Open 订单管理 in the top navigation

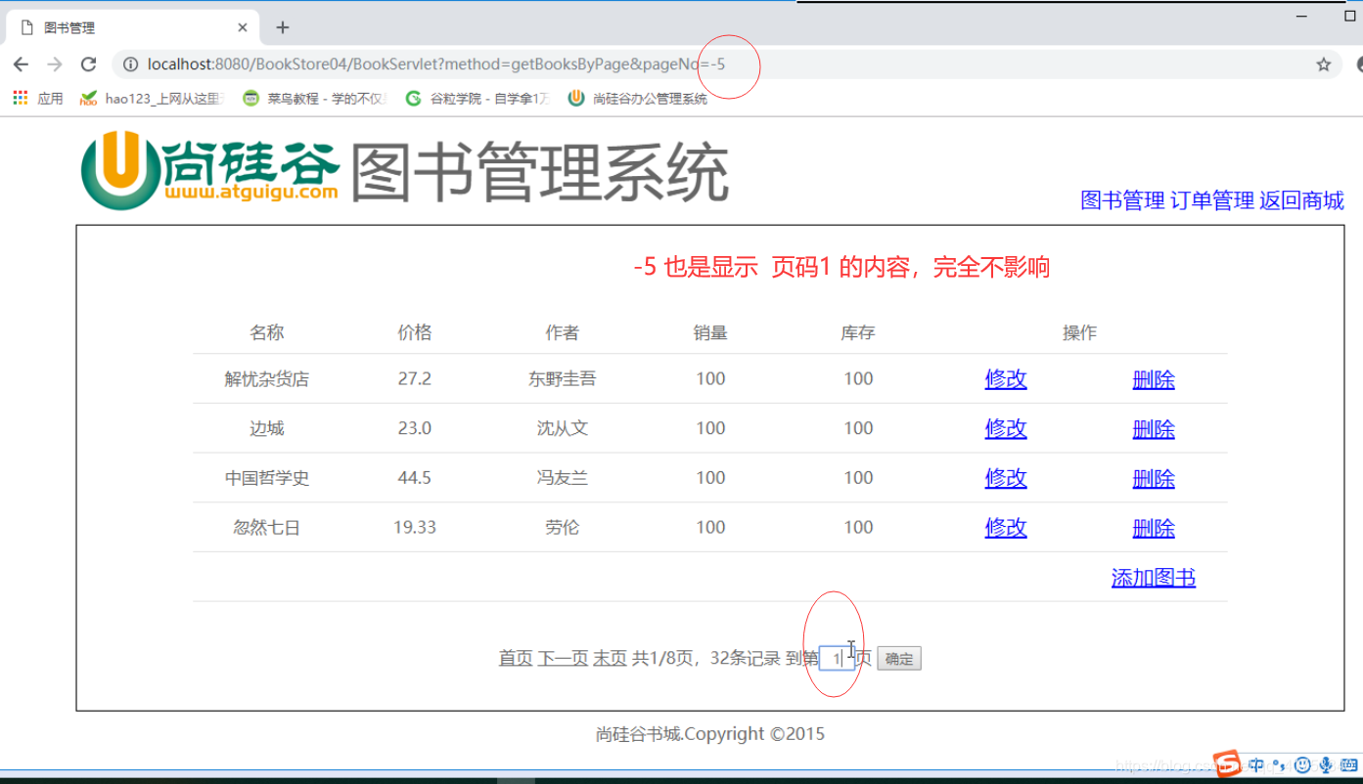pyautogui.click(x=1212, y=200)
